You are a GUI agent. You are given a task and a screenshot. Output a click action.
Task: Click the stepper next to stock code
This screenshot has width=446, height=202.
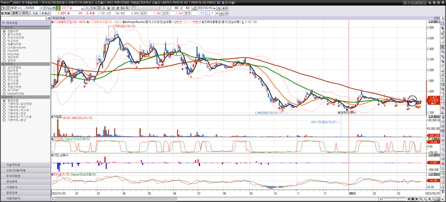(x=45, y=8)
